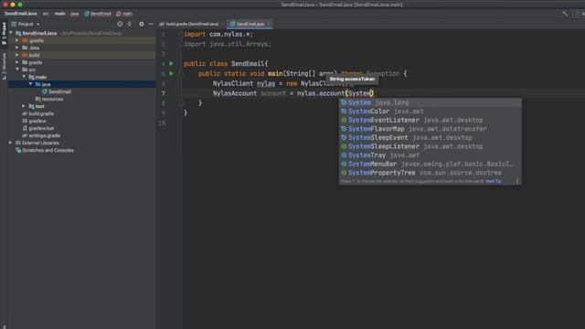Collapse the java folder arrow
The image size is (585, 329).
pyautogui.click(x=30, y=84)
